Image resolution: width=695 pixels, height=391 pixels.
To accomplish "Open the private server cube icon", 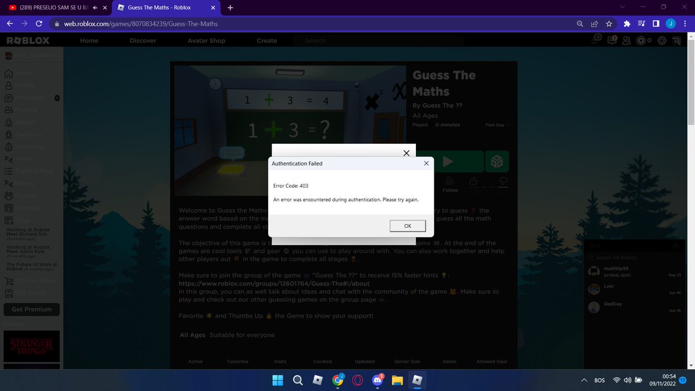I will (497, 162).
